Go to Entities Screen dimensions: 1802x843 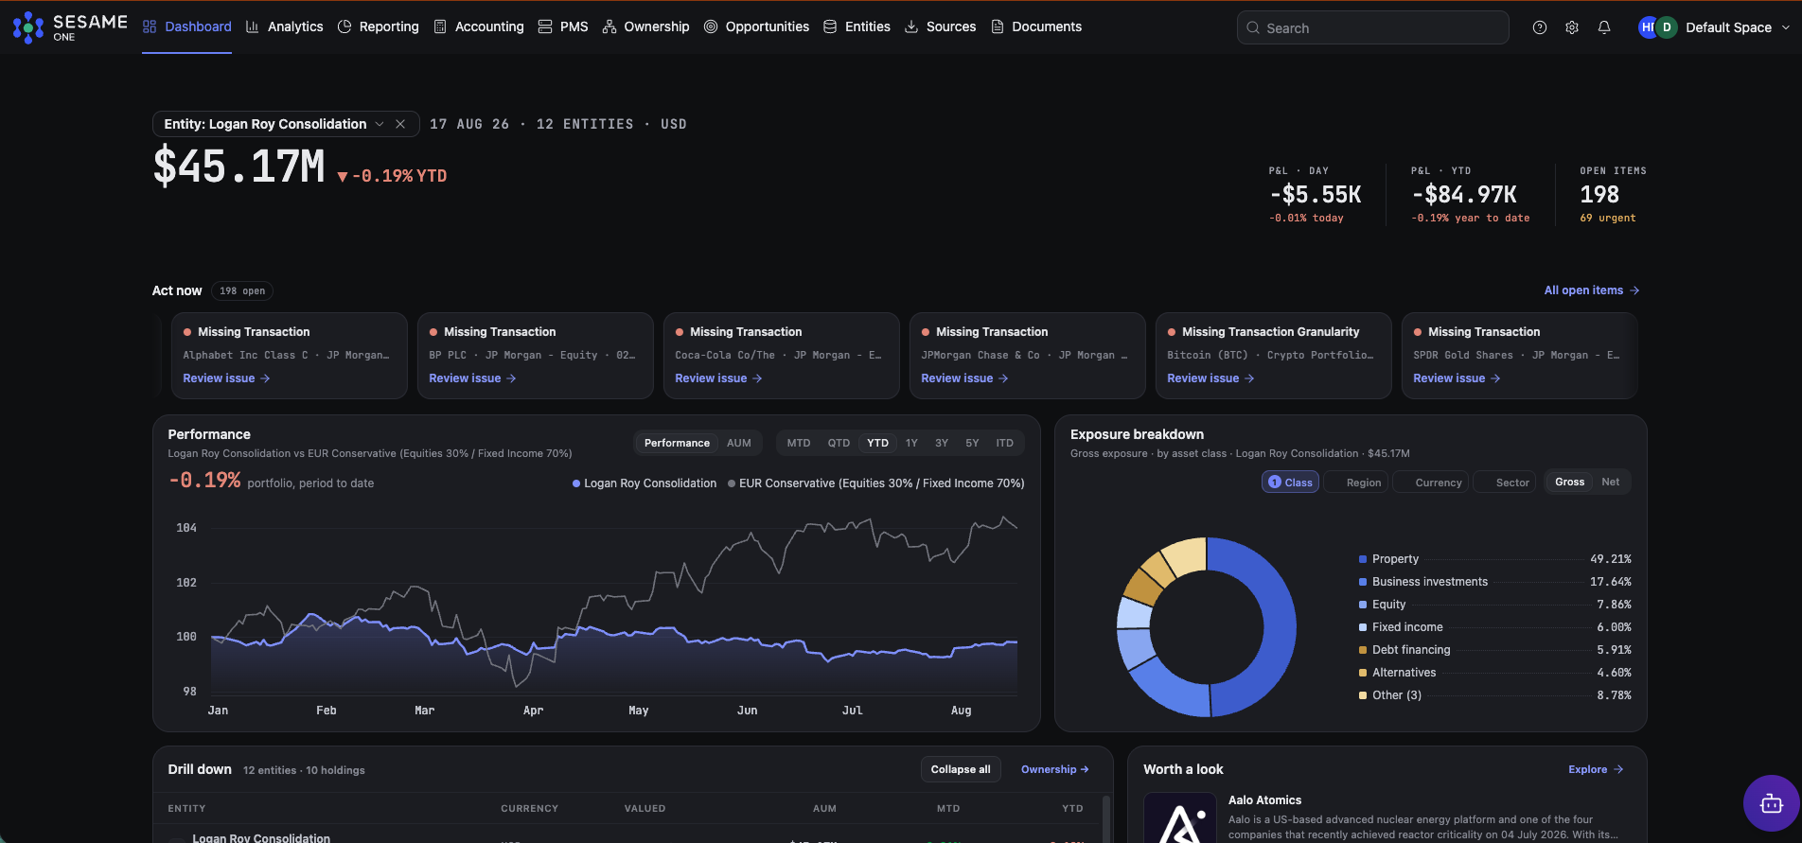[857, 26]
